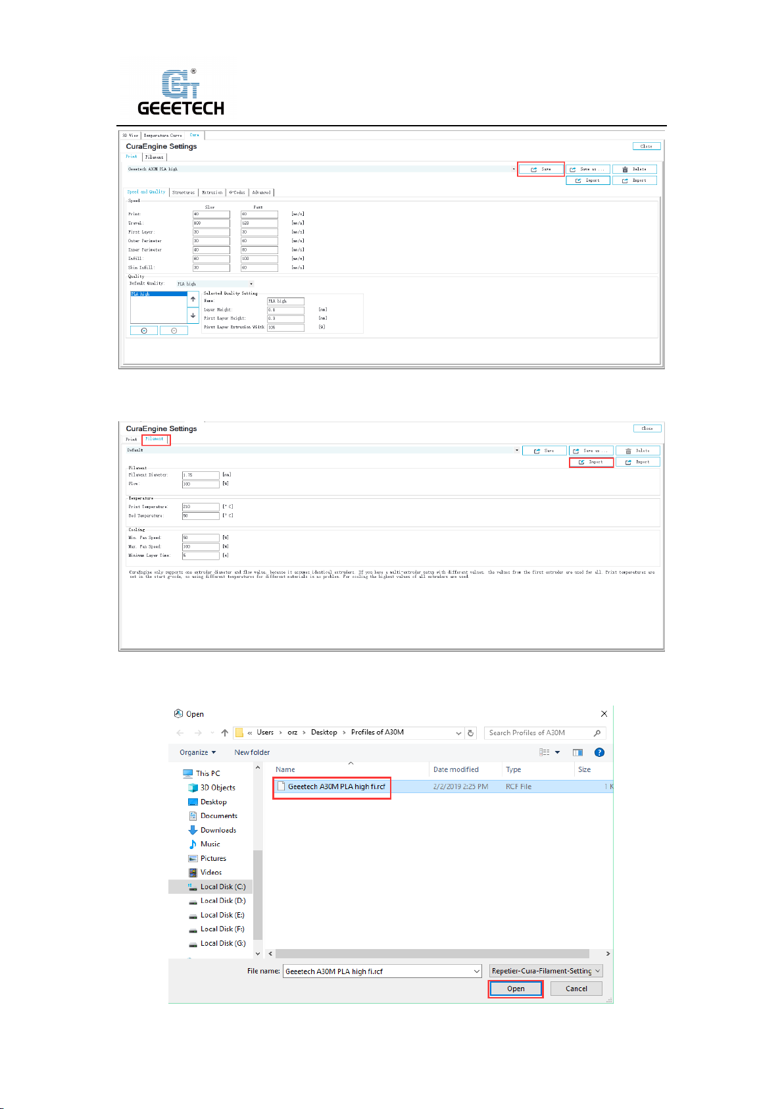Open the 3D View tab
Screen dimensions: 784x1109
coord(130,136)
